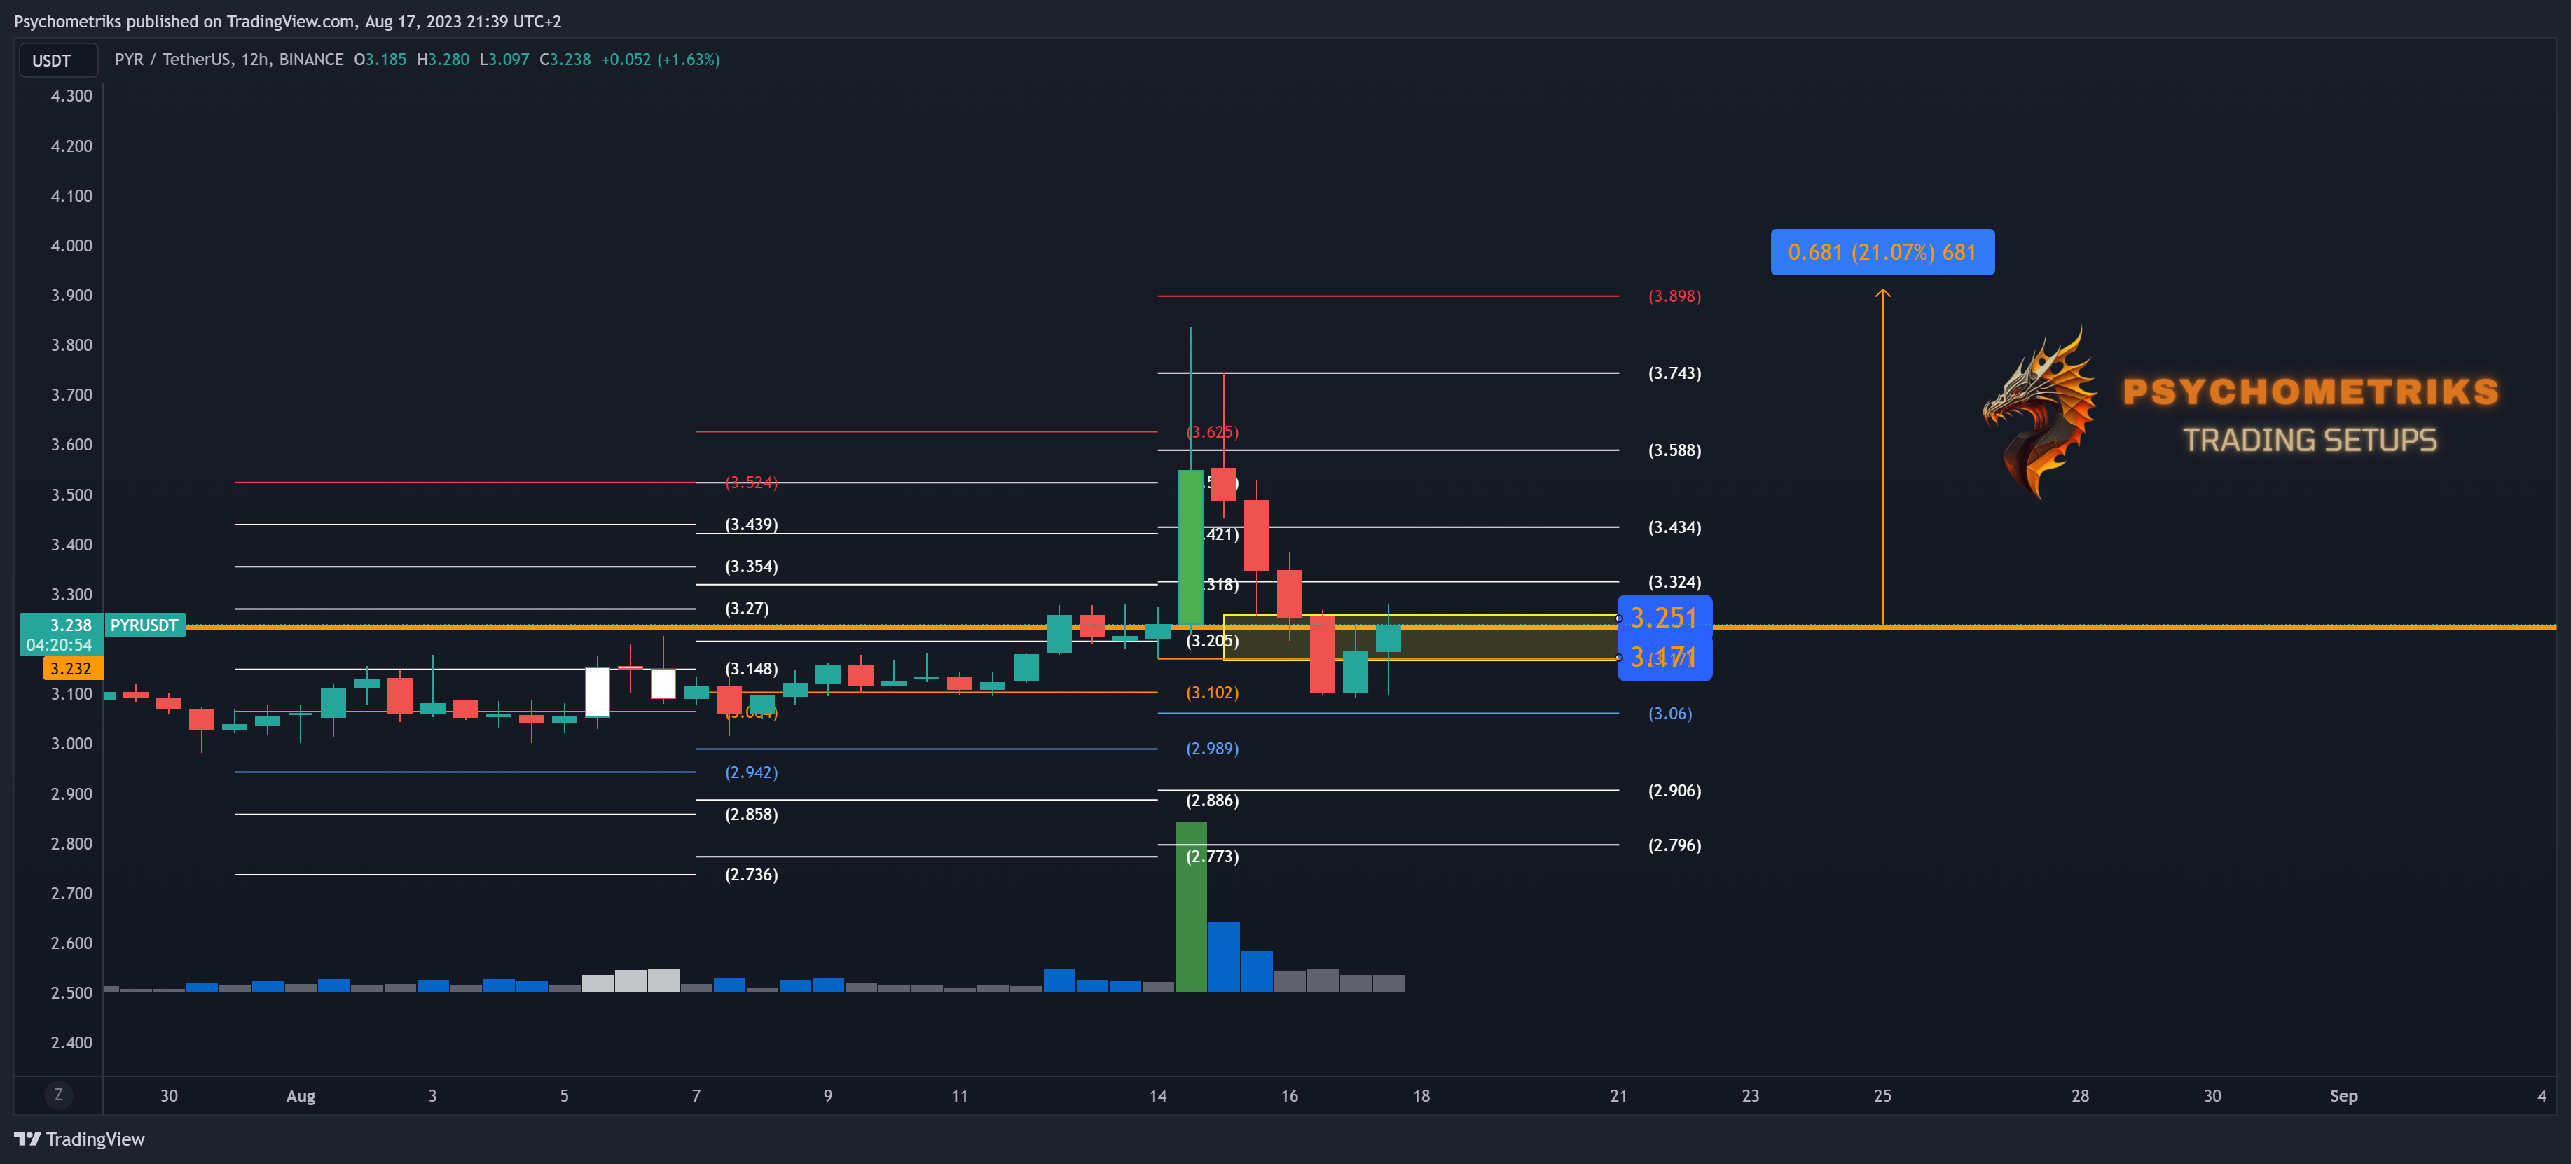Click the (3.324) level label
The height and width of the screenshot is (1164, 2571).
click(1675, 583)
